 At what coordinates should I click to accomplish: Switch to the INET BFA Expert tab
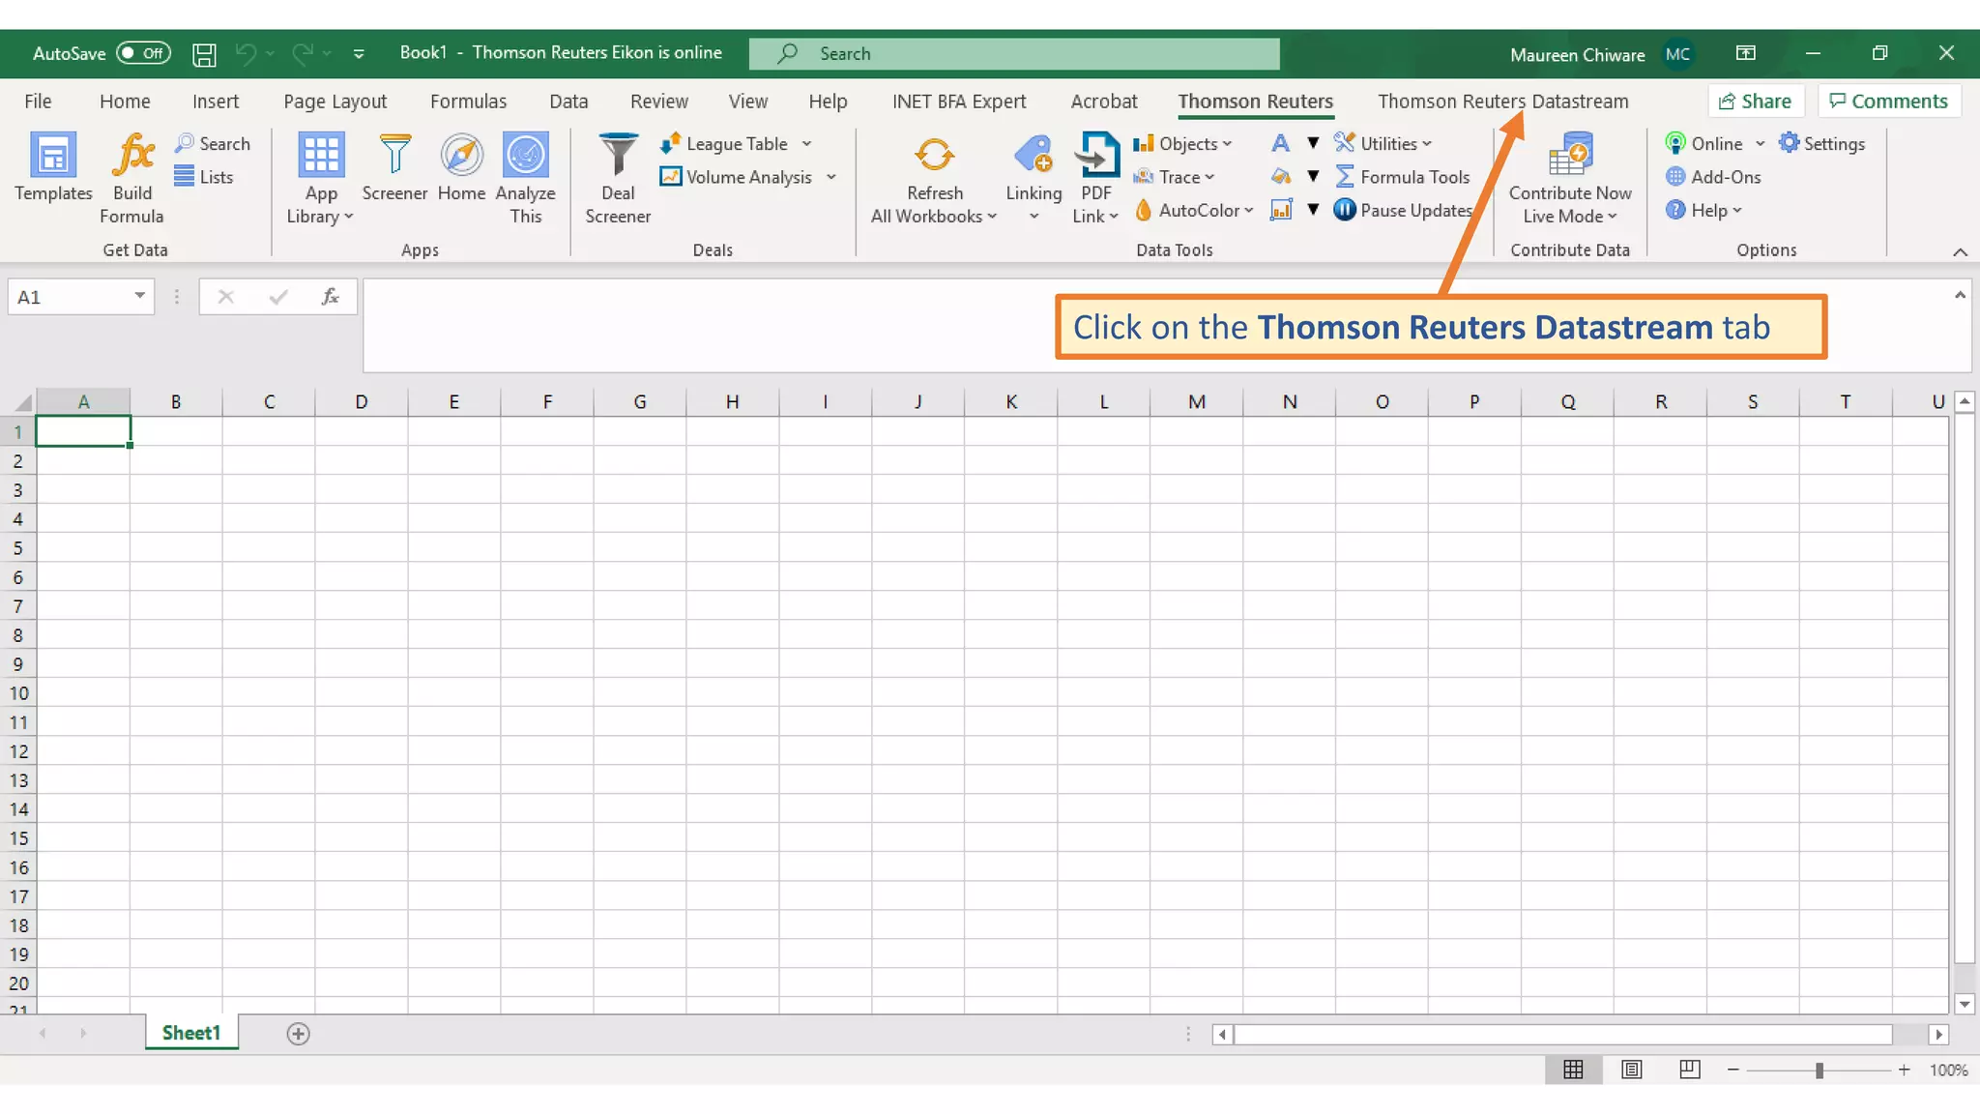(959, 102)
